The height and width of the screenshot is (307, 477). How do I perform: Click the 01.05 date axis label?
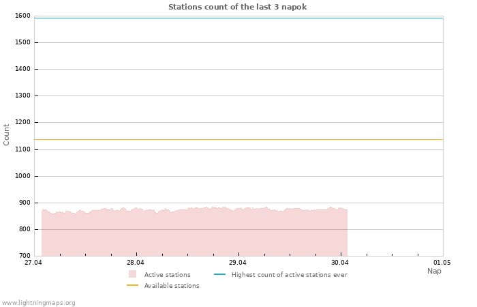point(442,263)
